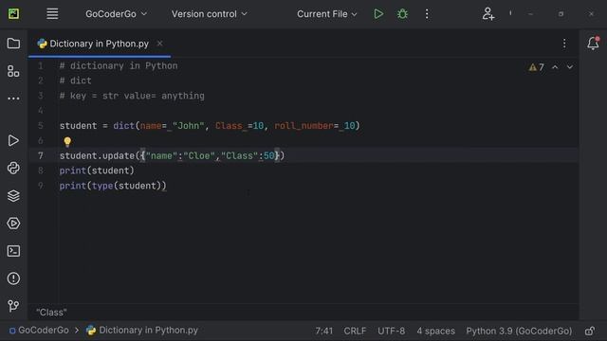The width and height of the screenshot is (607, 341).
Task: Click the "Cloe" string on line 7
Action: click(x=199, y=155)
